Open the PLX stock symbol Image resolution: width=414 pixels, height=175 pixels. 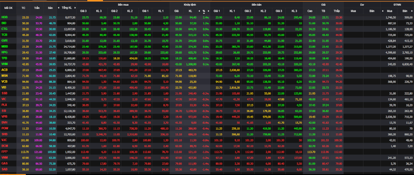[x=4, y=105]
